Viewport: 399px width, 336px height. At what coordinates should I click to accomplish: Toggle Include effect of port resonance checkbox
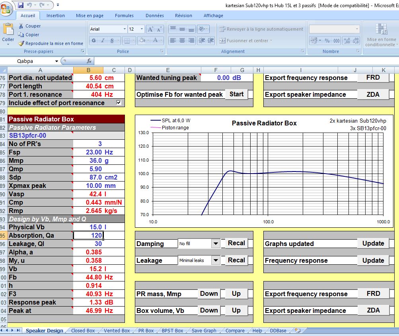coord(119,102)
